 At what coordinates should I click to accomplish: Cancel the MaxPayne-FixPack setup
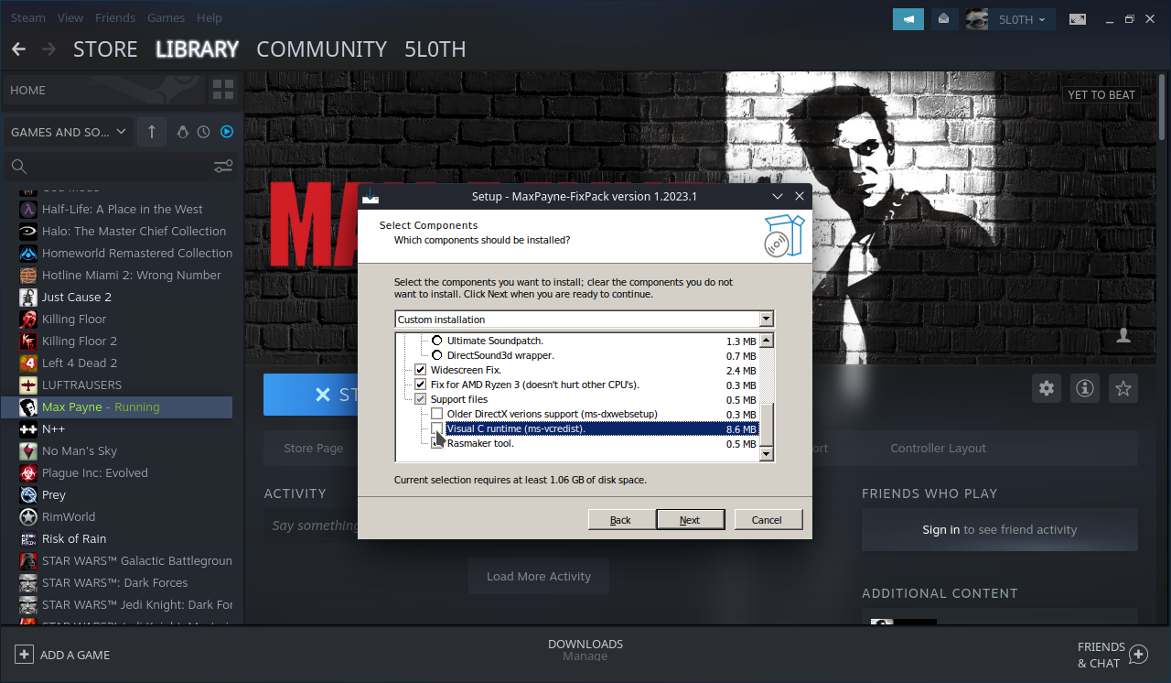[767, 520]
